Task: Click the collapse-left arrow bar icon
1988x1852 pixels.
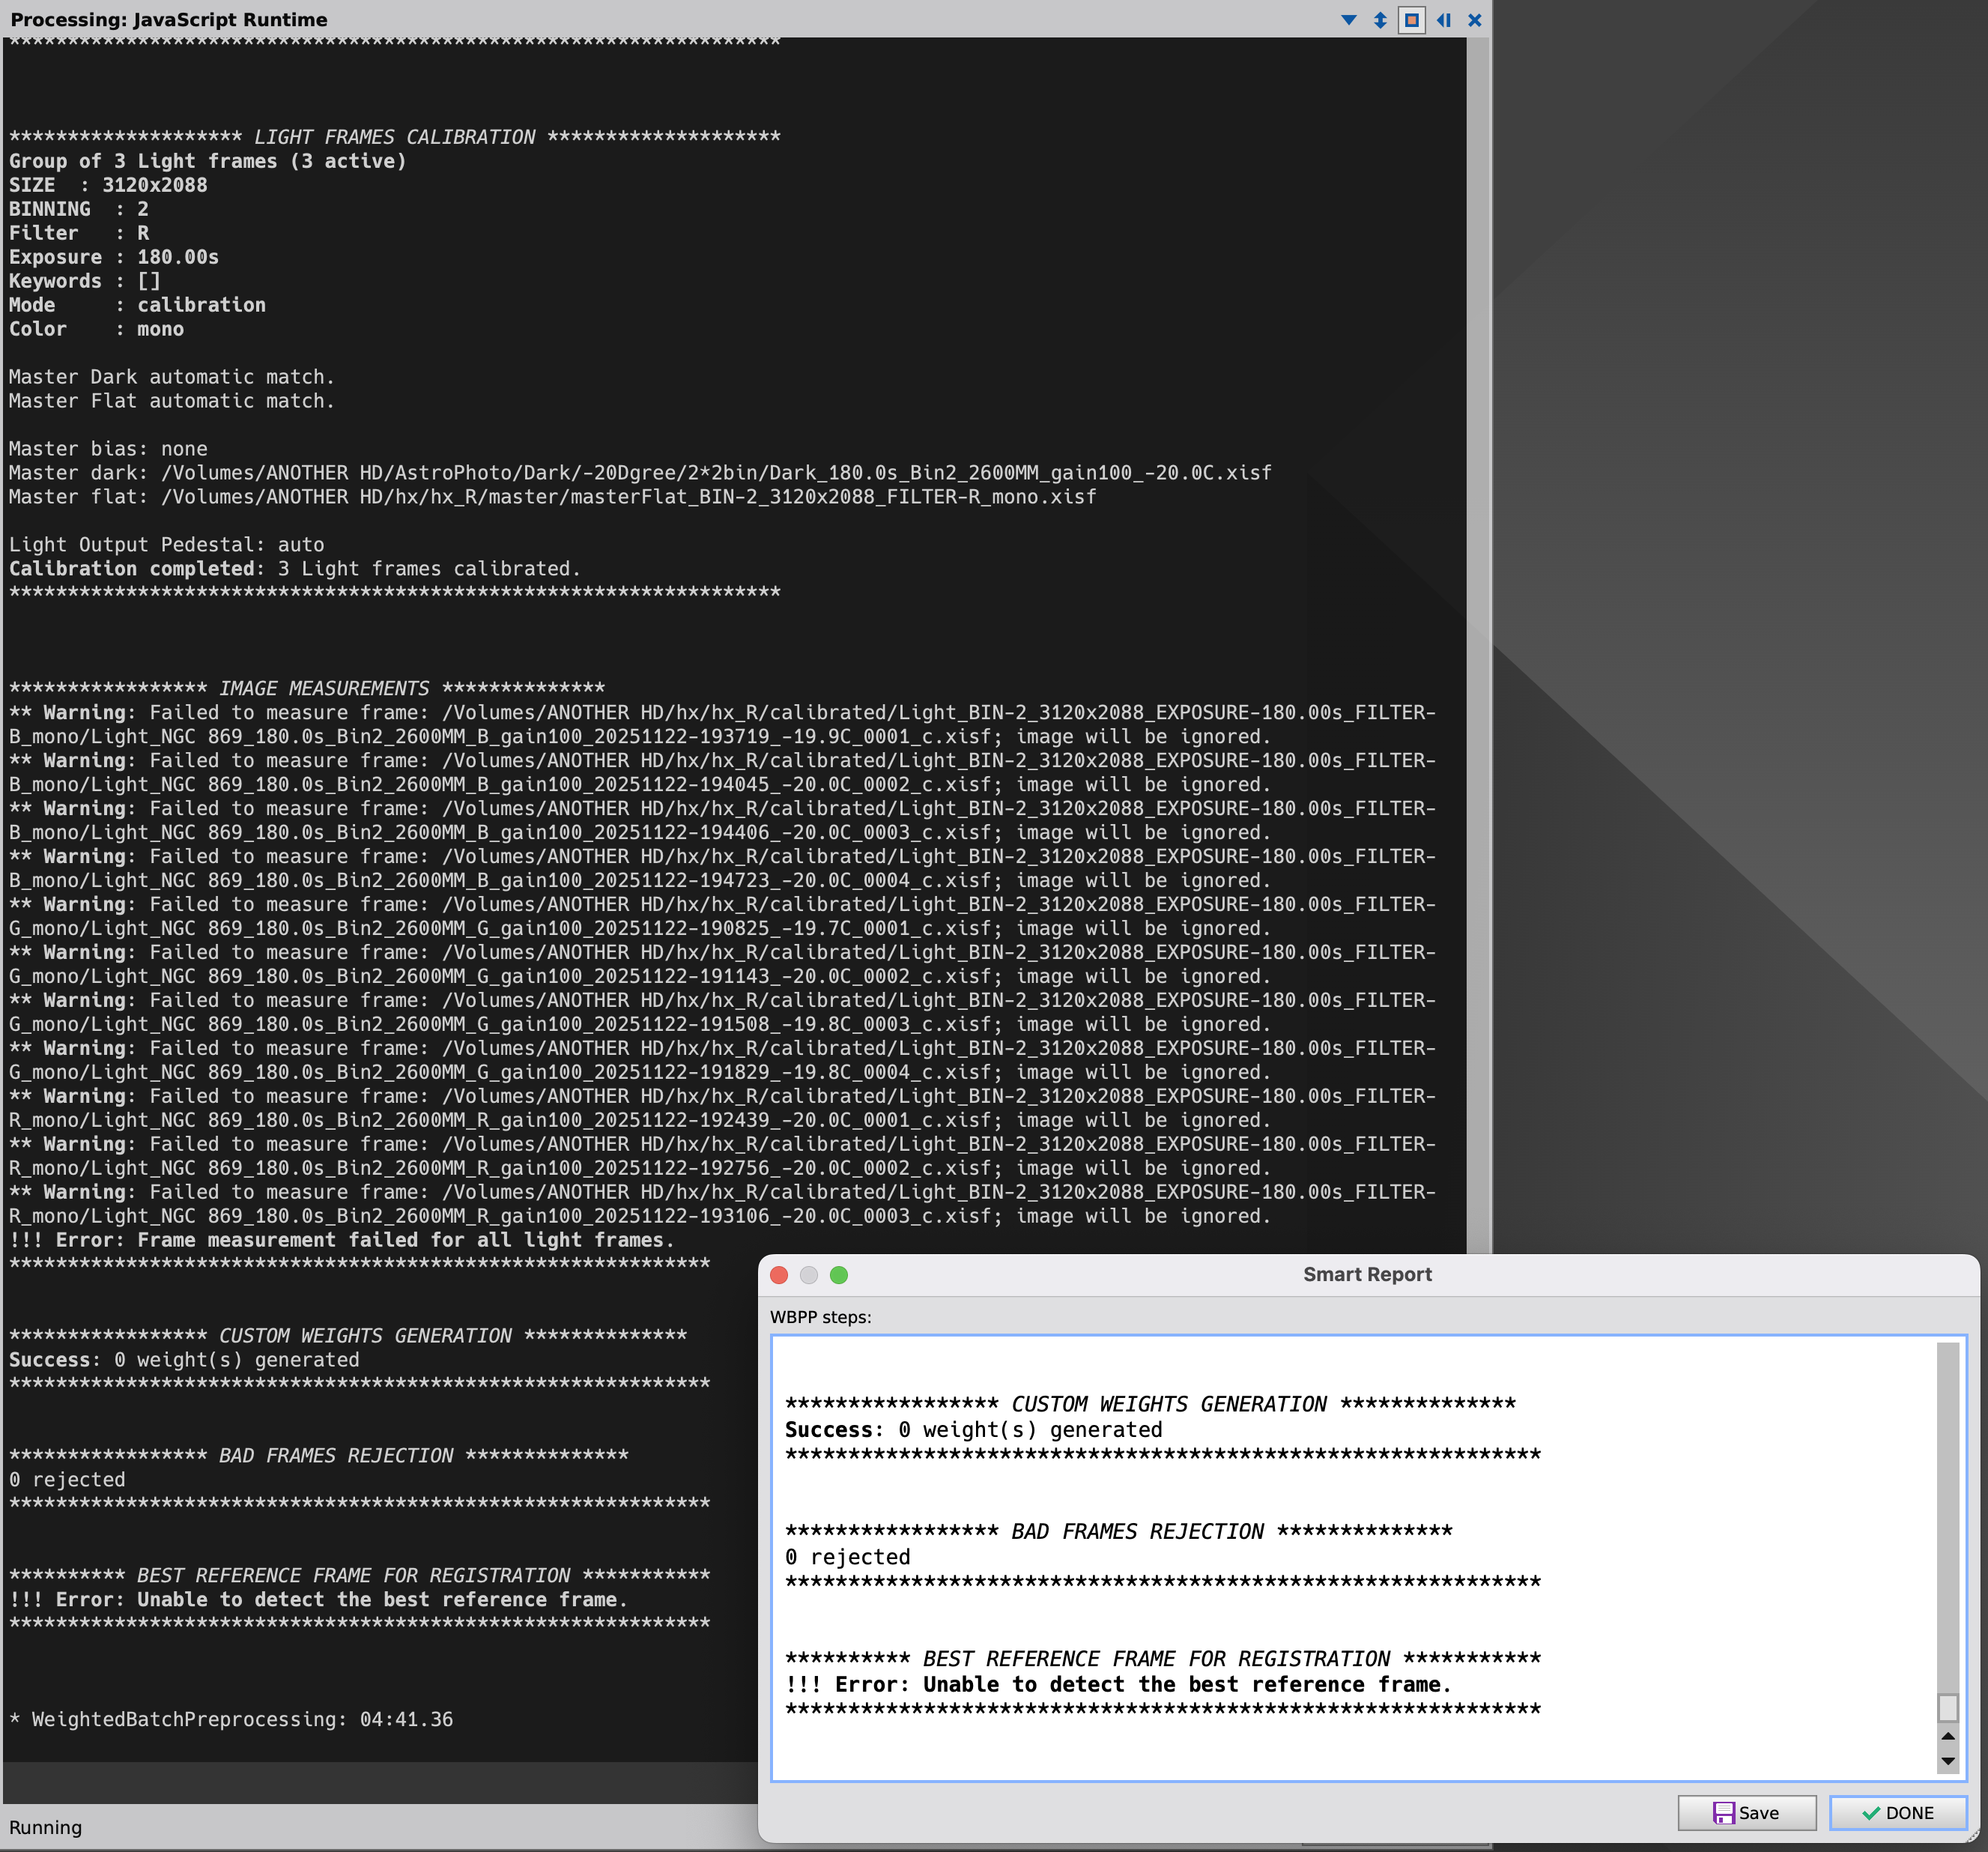Action: (1443, 20)
